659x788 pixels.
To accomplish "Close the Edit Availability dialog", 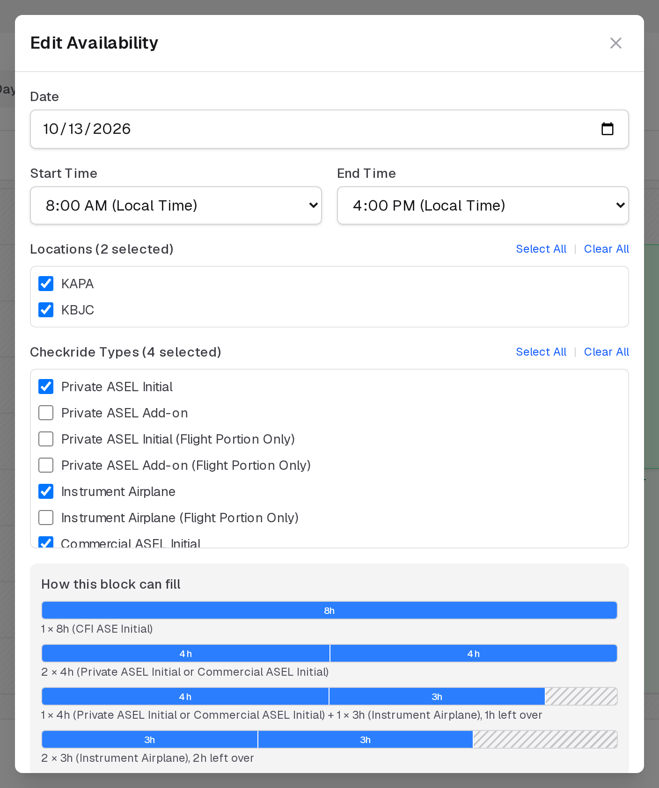I will coord(615,43).
